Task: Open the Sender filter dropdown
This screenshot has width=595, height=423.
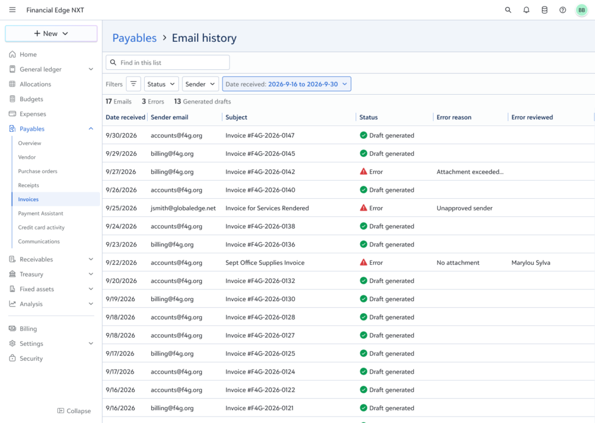Action: (x=200, y=84)
